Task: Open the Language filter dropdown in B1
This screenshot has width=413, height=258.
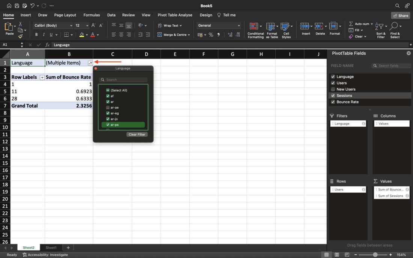Action: [x=90, y=63]
